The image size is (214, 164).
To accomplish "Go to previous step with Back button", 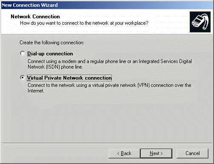I will (x=124, y=153).
